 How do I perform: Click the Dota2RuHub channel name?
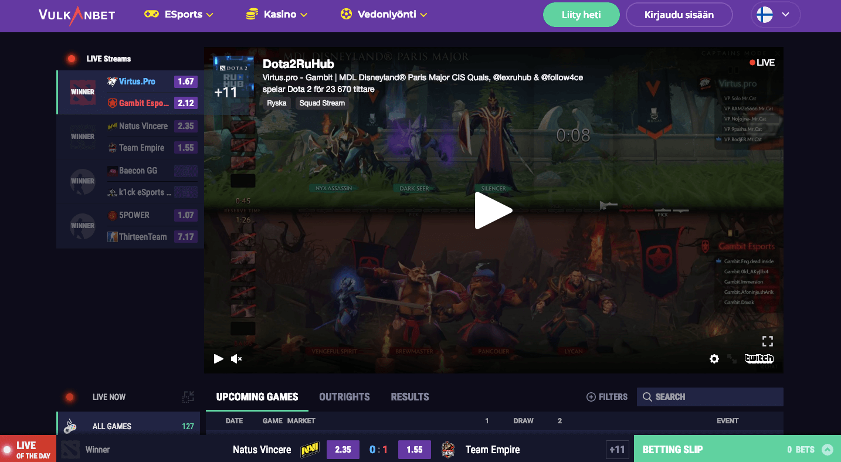coord(299,64)
